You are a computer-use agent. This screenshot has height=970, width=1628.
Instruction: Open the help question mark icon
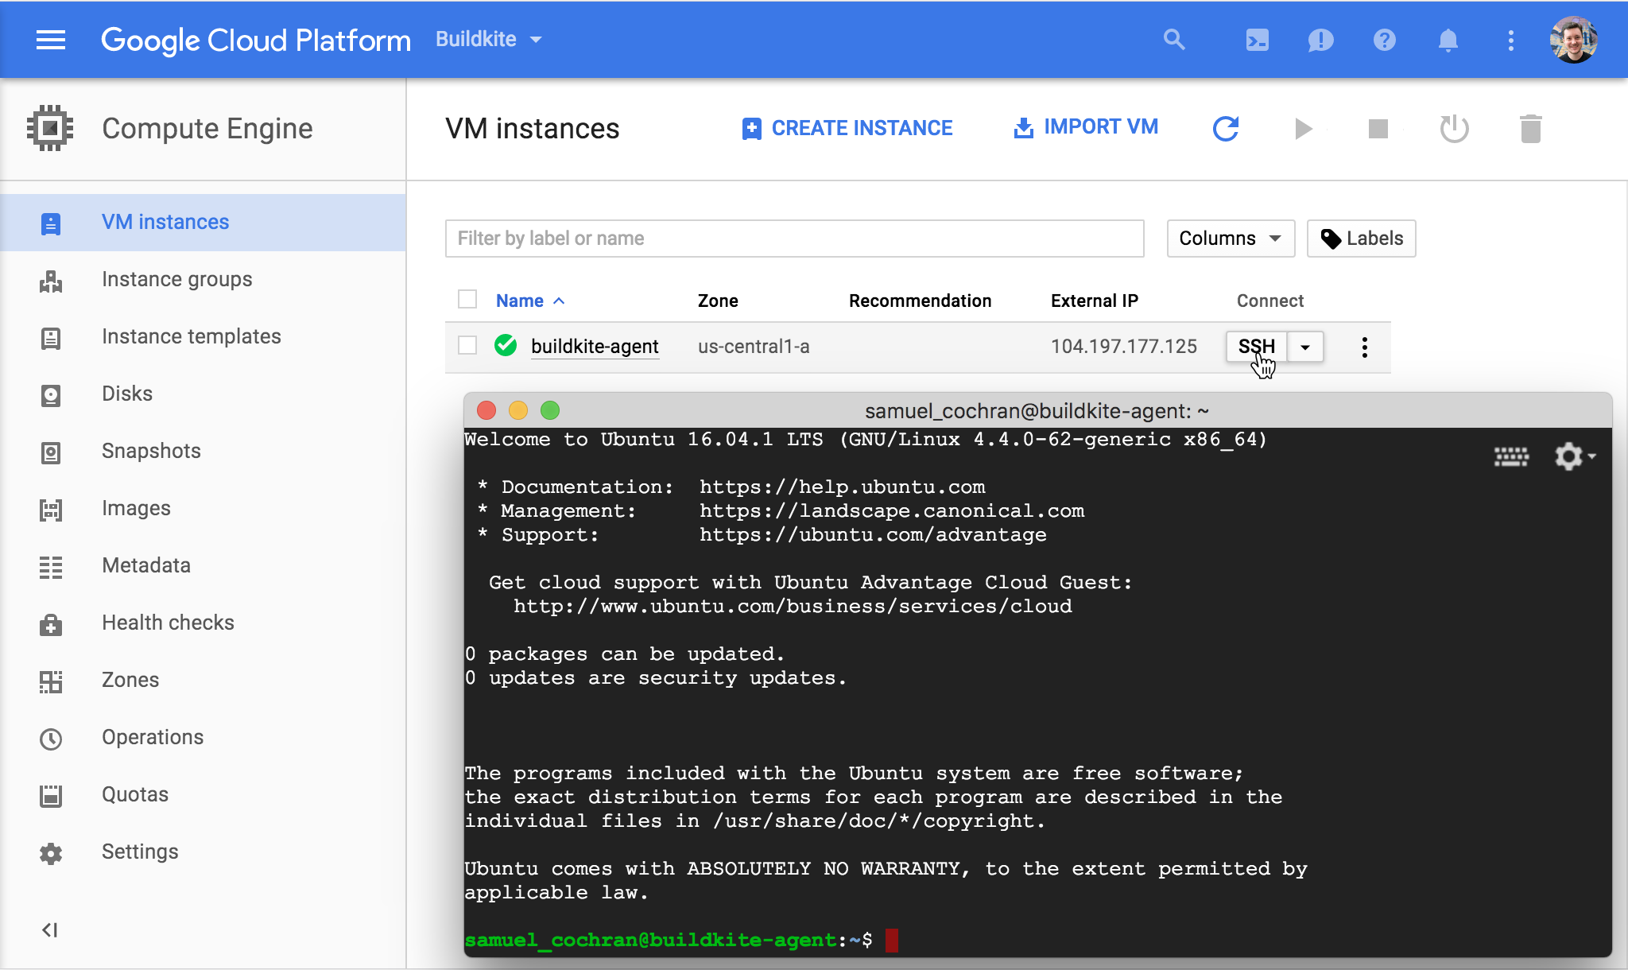pos(1384,40)
